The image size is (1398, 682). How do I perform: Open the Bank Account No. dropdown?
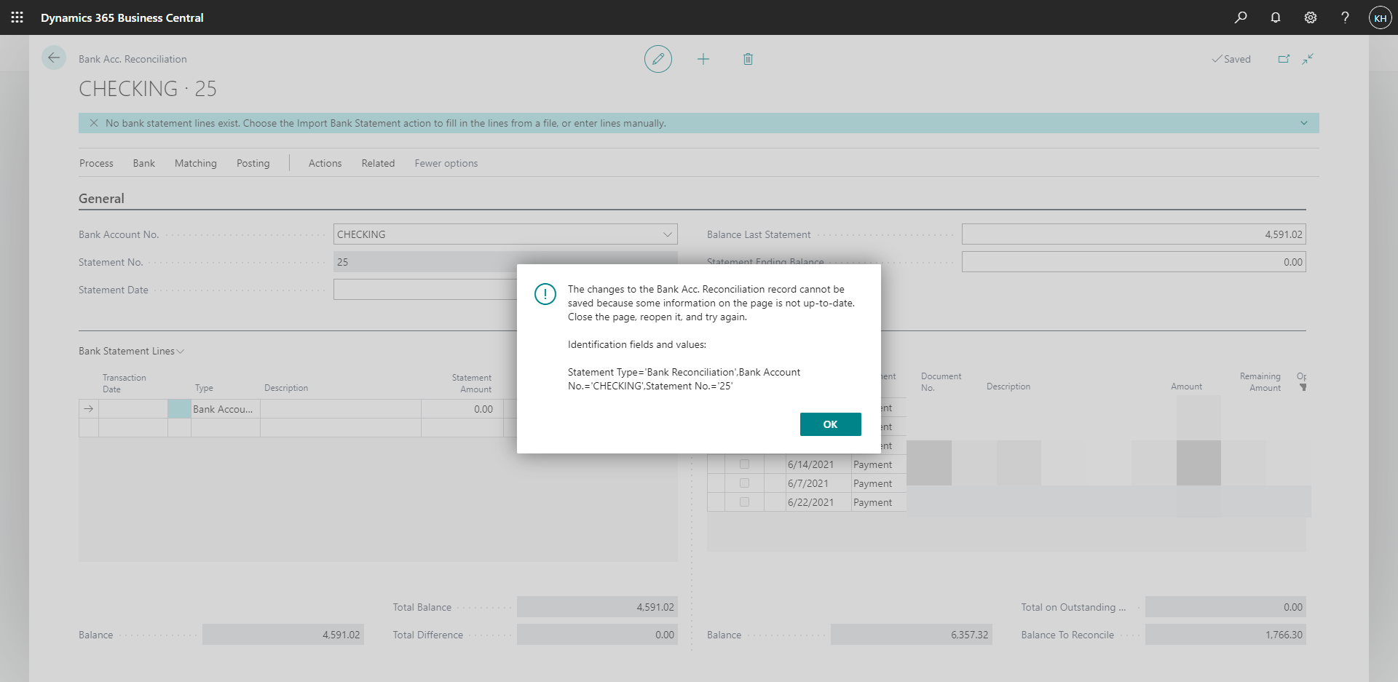(x=668, y=234)
